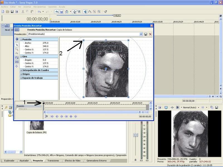
Task: Toggle Size About Center in crop window
Action: coord(17,62)
